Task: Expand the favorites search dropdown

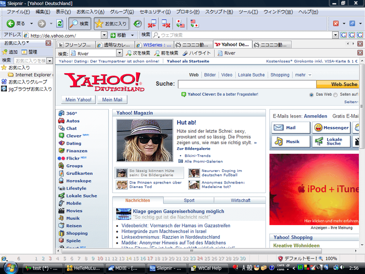Action: pyautogui.click(x=50, y=61)
